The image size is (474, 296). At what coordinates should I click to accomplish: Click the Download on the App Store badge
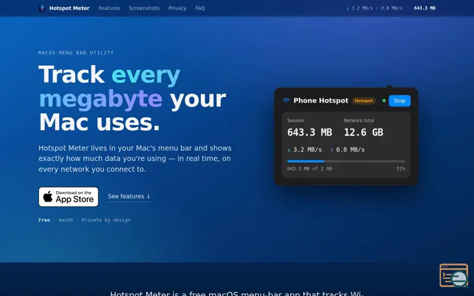point(68,197)
